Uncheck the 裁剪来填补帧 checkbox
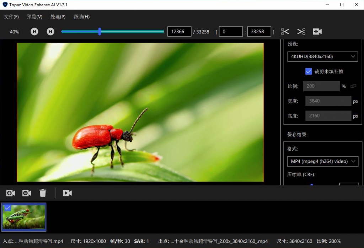364x248 pixels. pyautogui.click(x=309, y=71)
